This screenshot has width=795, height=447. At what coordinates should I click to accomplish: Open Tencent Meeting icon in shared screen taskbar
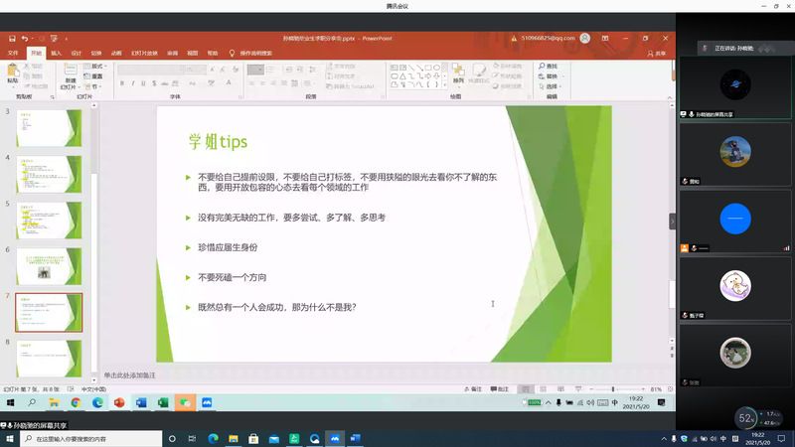tap(207, 402)
